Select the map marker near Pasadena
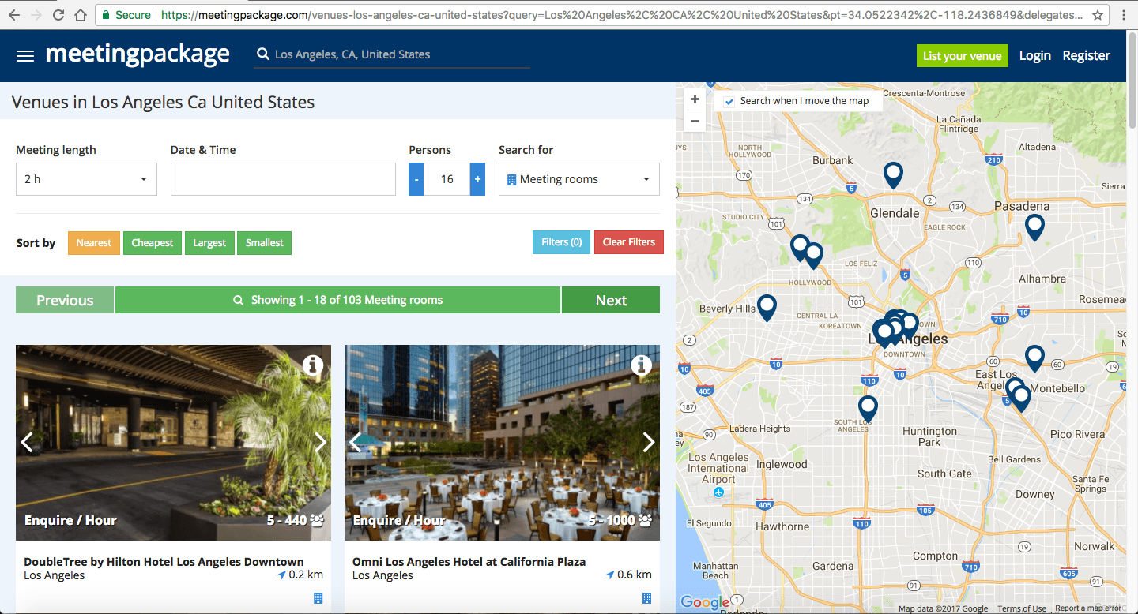The width and height of the screenshot is (1138, 614). click(1034, 227)
